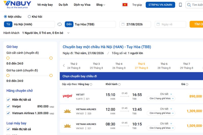Click the departure date calendar icon
This screenshot has width=203, height=135.
(123, 24)
